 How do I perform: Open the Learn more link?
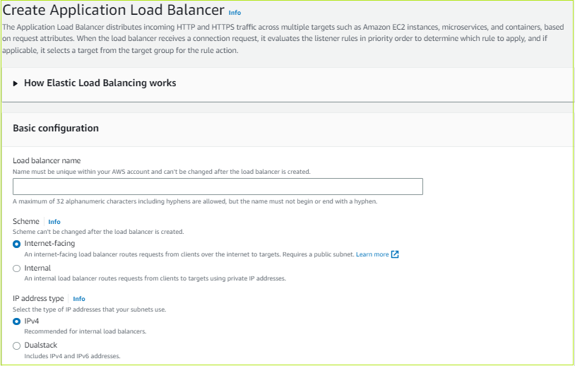372,254
